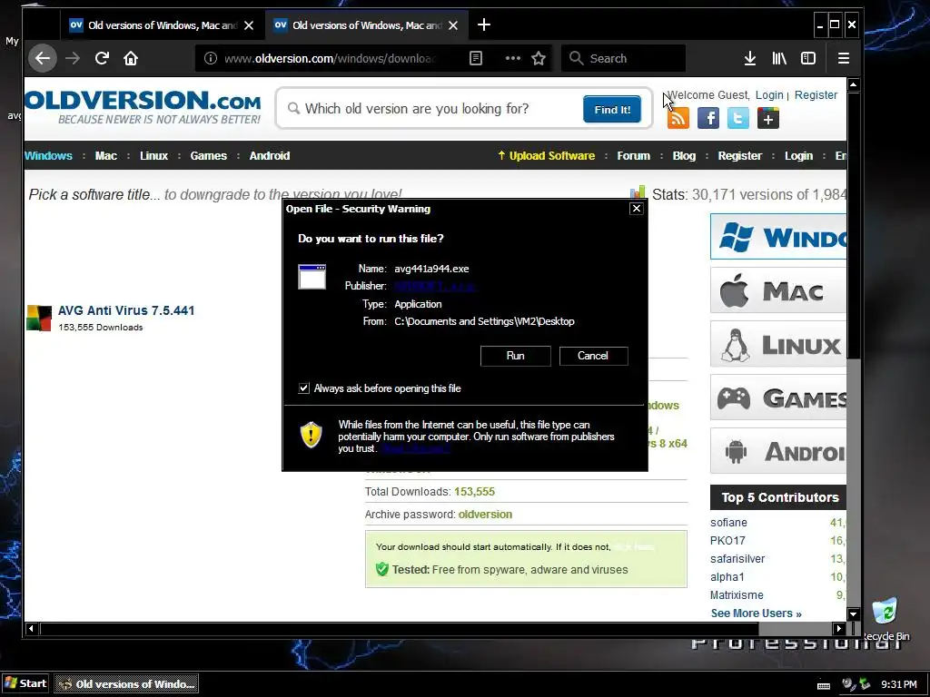Click the 9:31 PM taskbar clock
This screenshot has height=697, width=930.
(x=899, y=684)
